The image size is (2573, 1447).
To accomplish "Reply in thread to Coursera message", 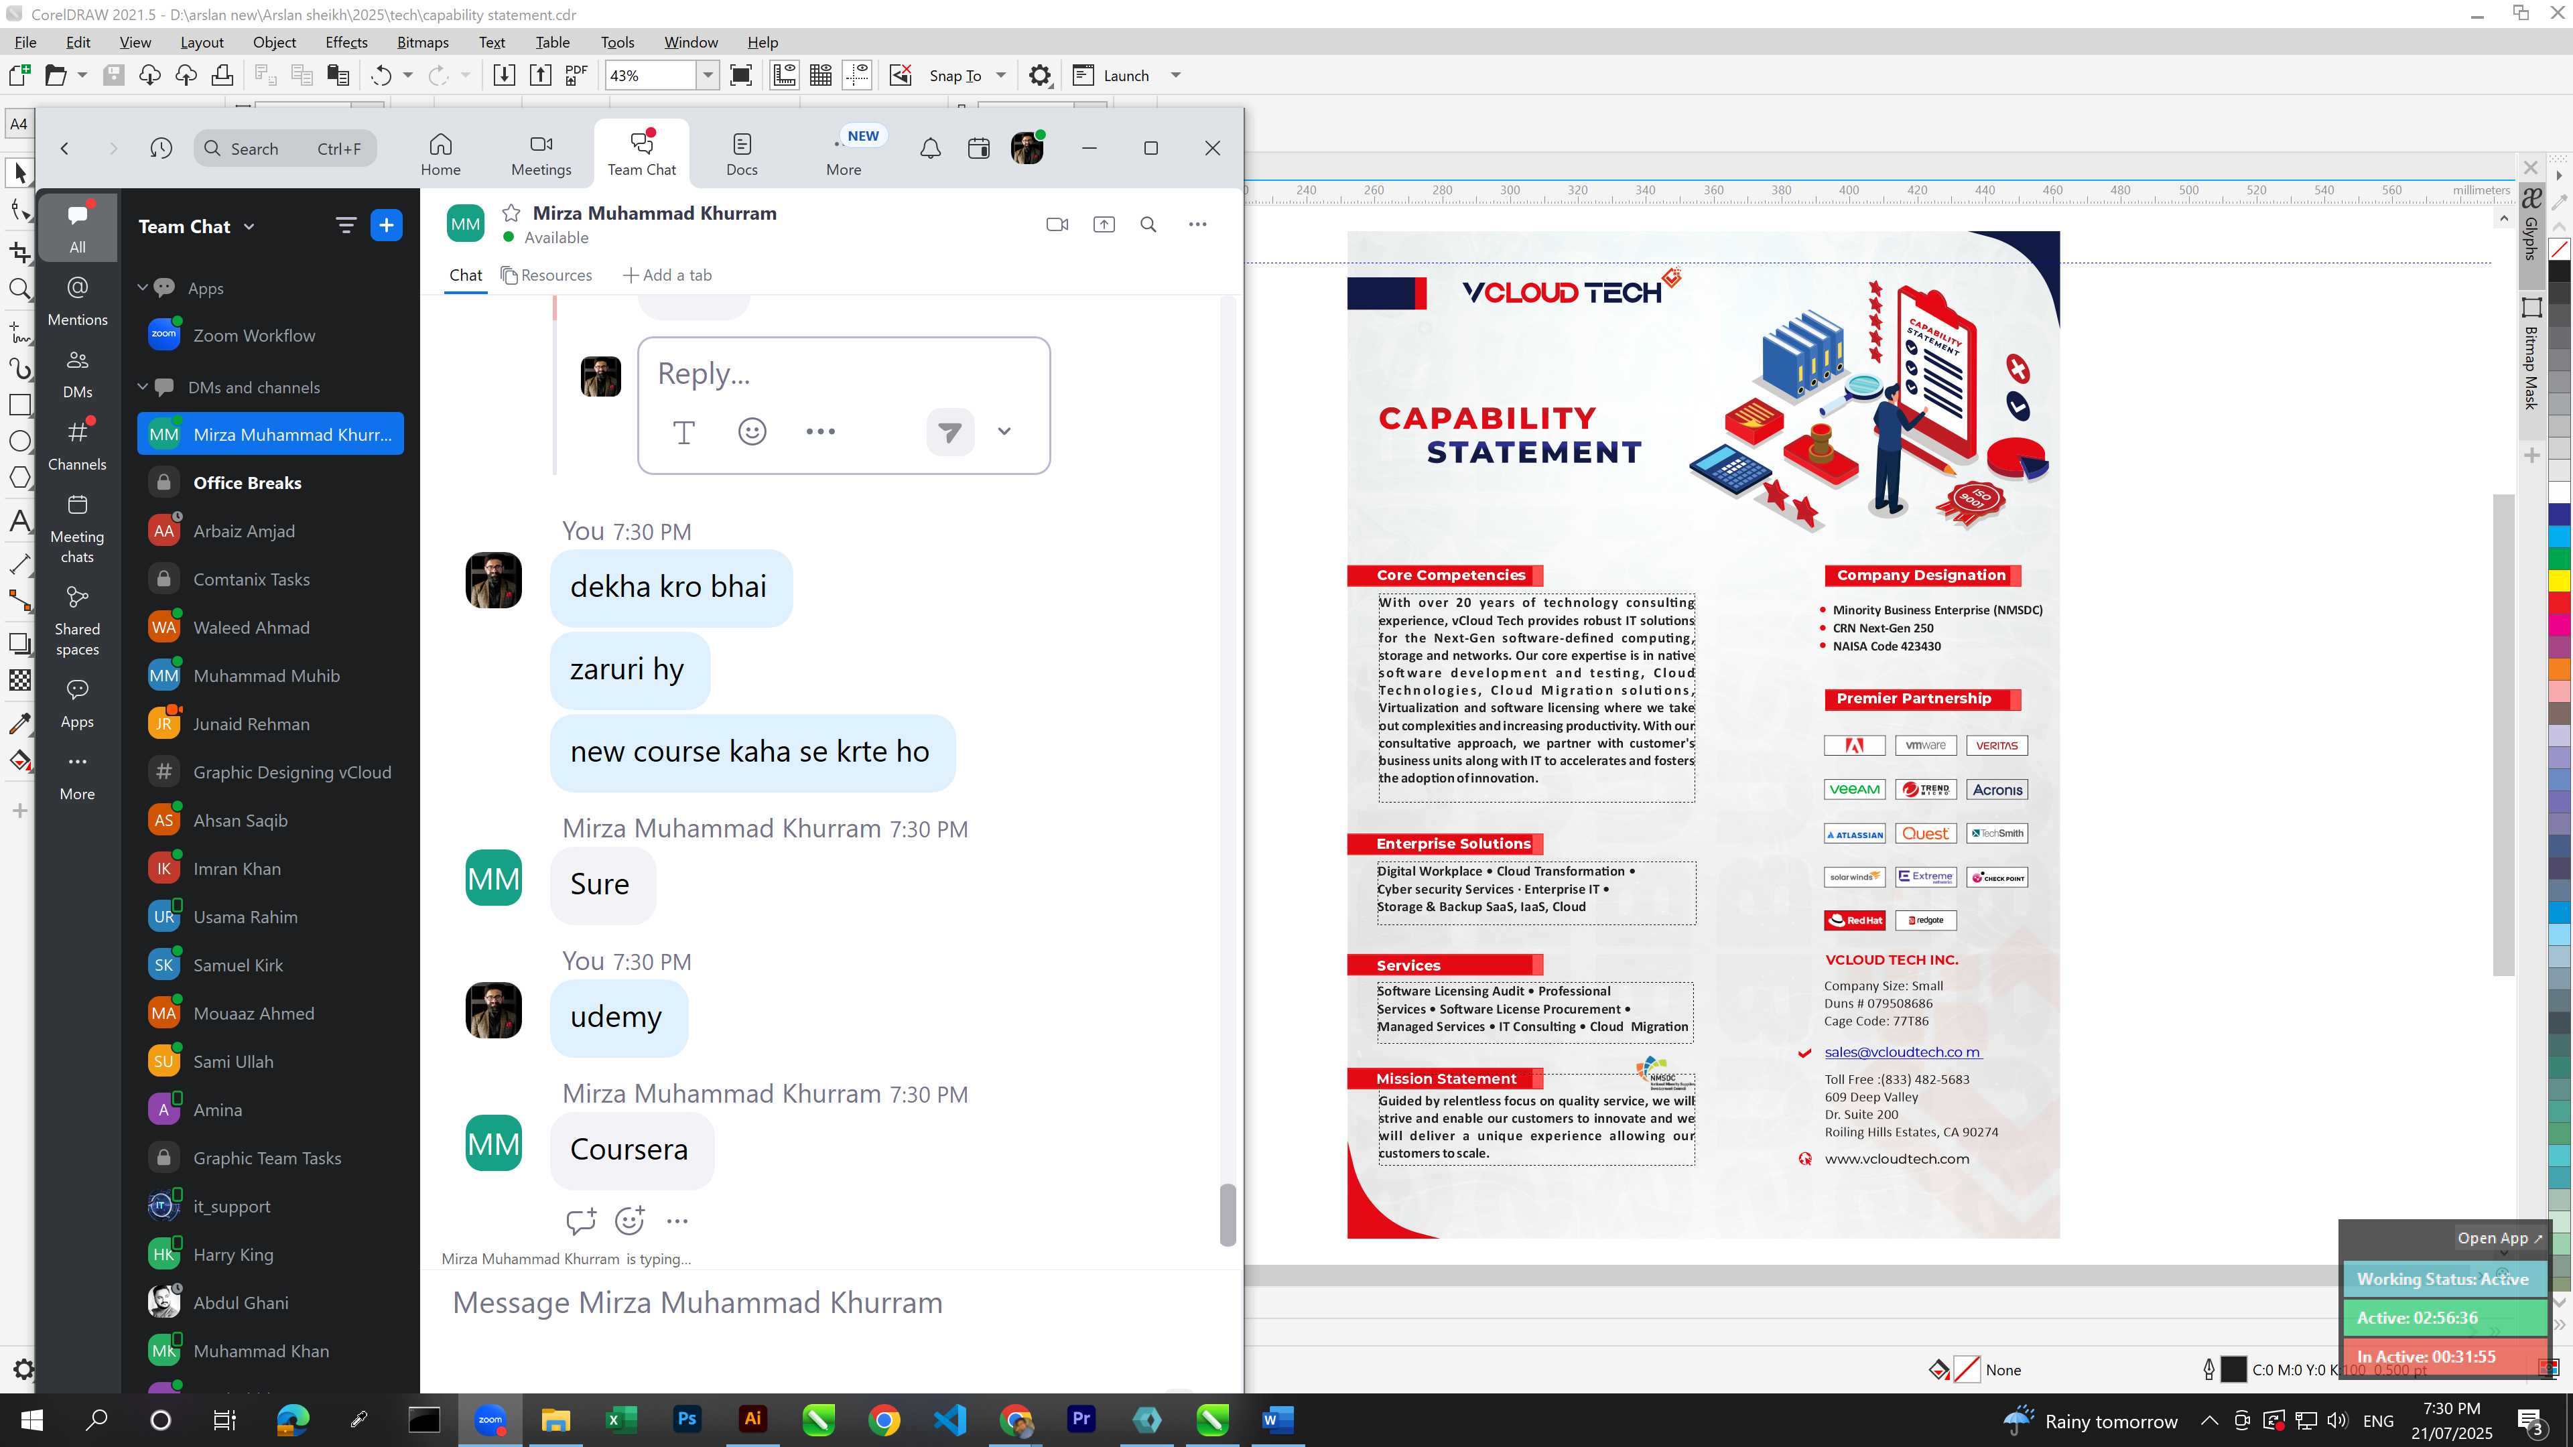I will point(580,1221).
